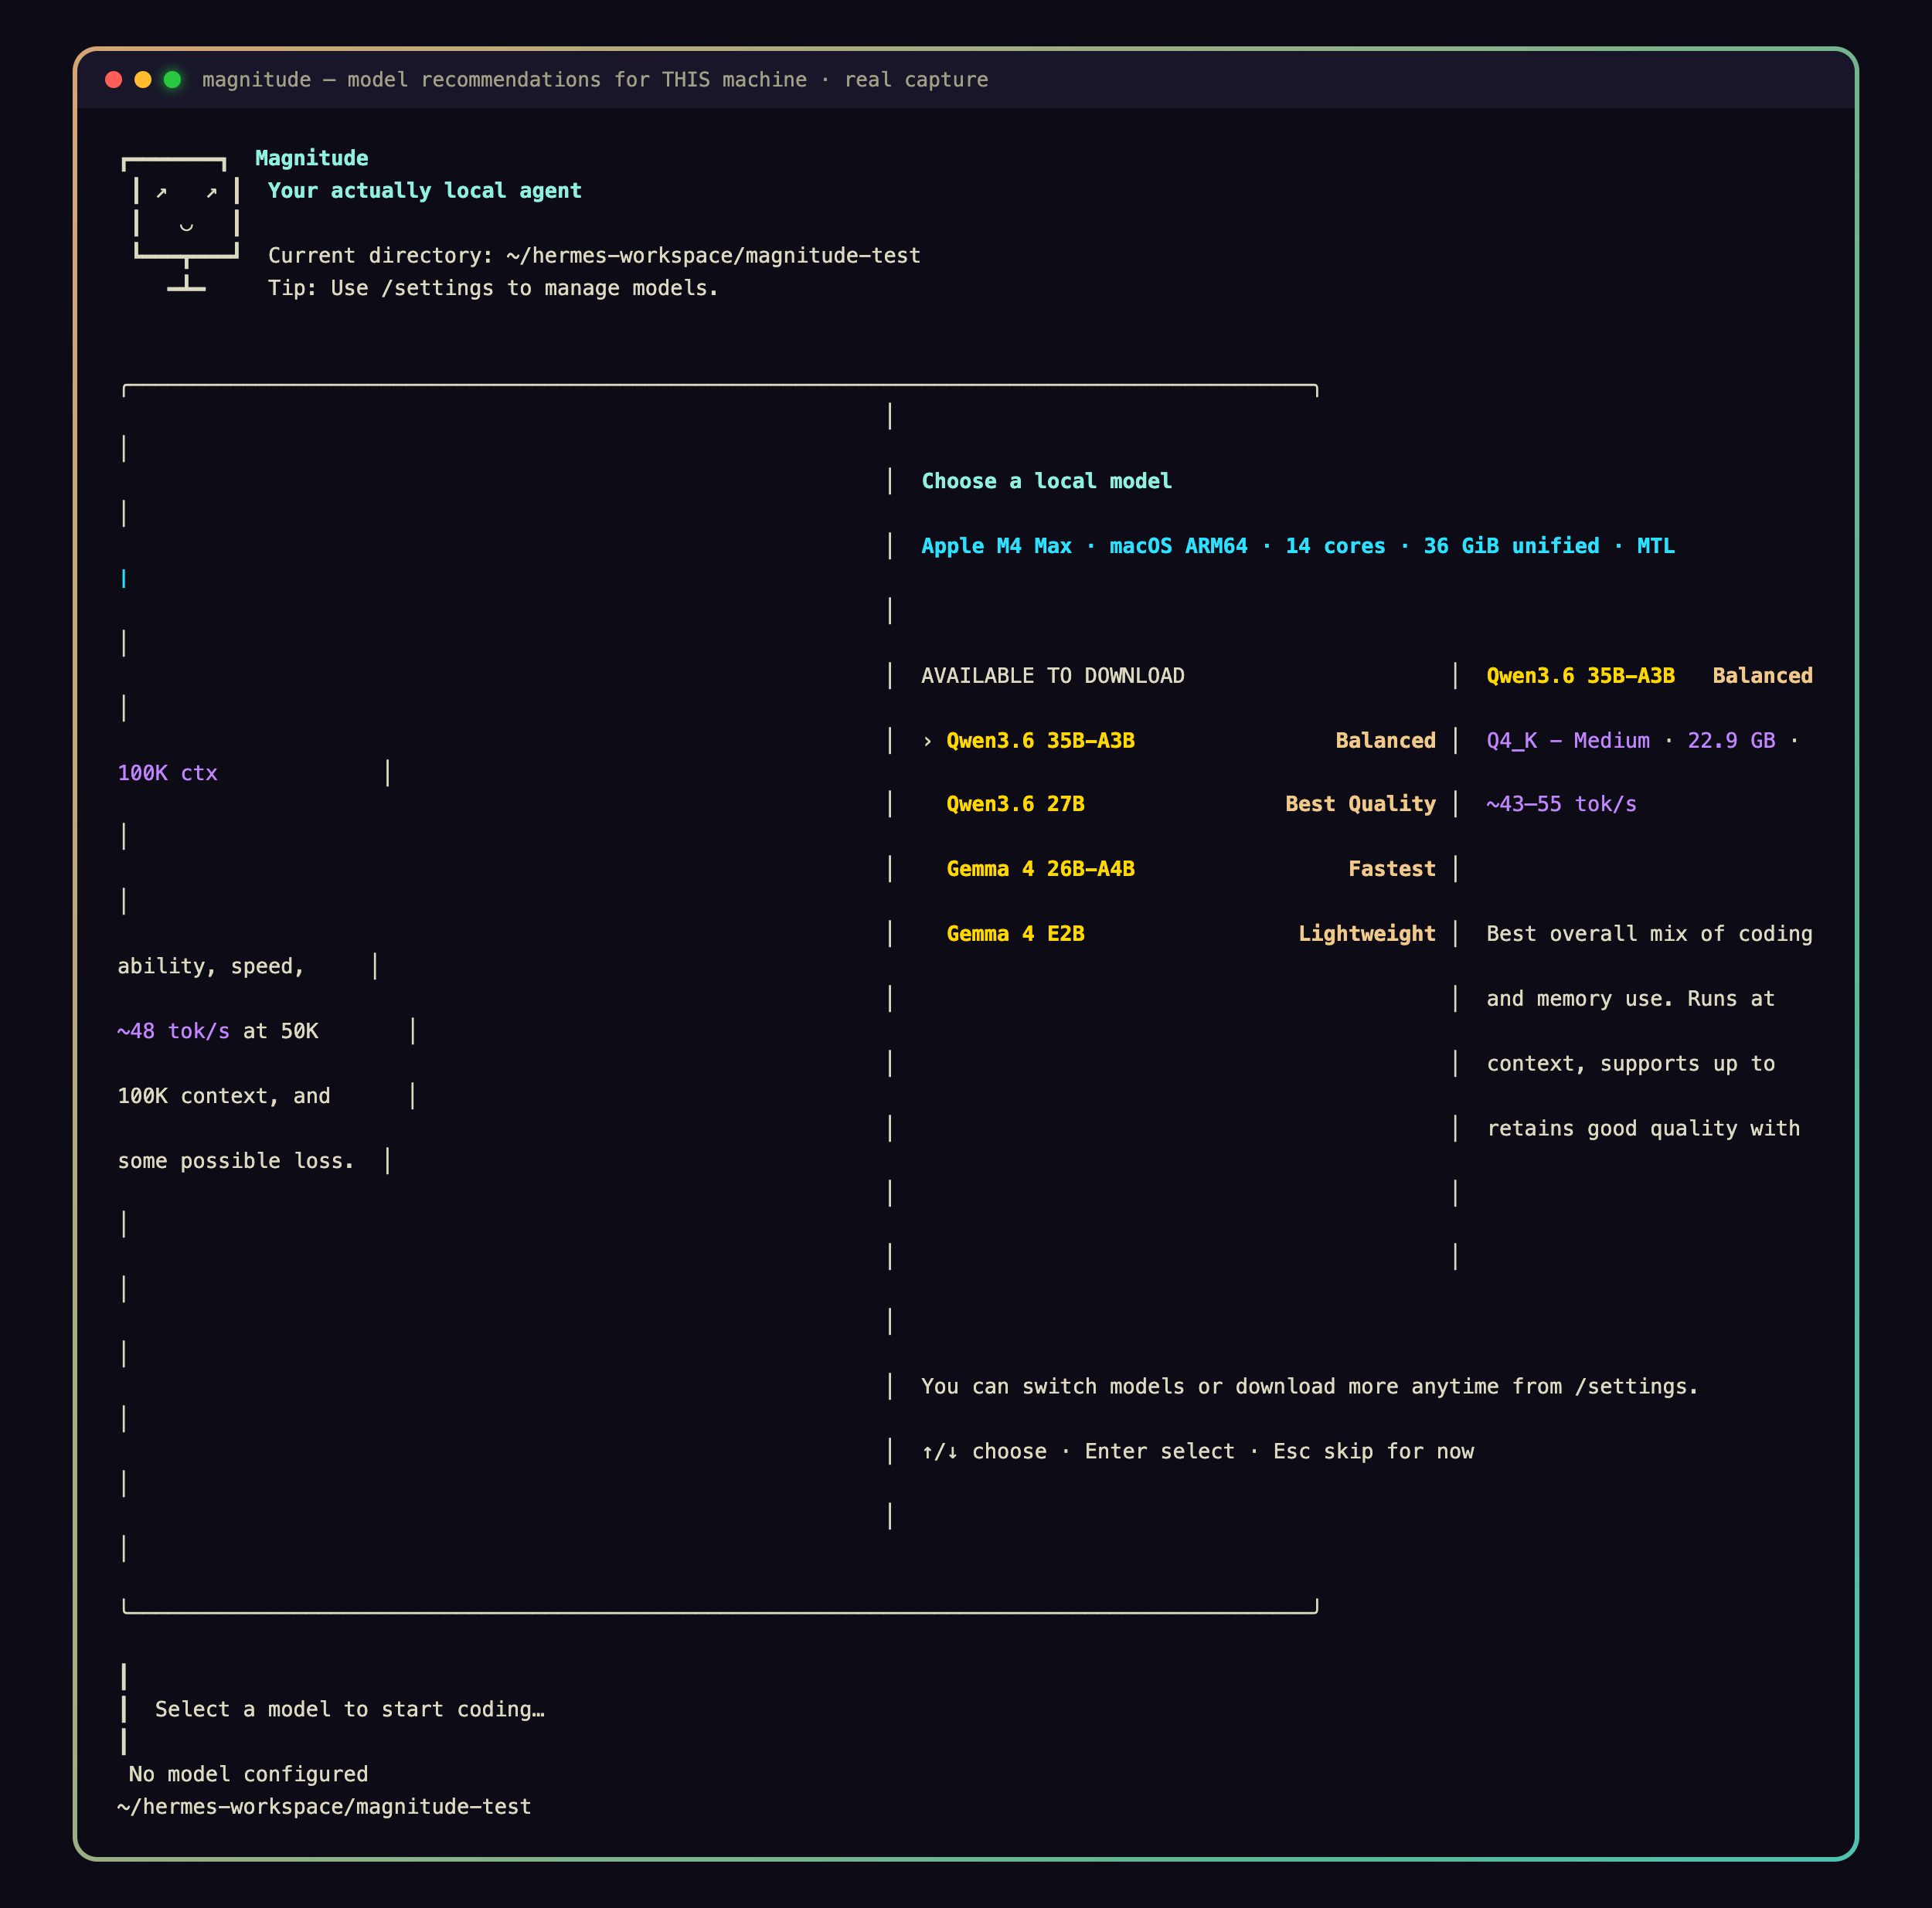Click 'Best overall mix of coding' description line

coord(1649,933)
